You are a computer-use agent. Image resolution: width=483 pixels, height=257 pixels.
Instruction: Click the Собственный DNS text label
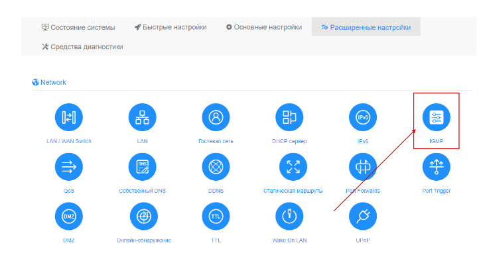(x=142, y=191)
